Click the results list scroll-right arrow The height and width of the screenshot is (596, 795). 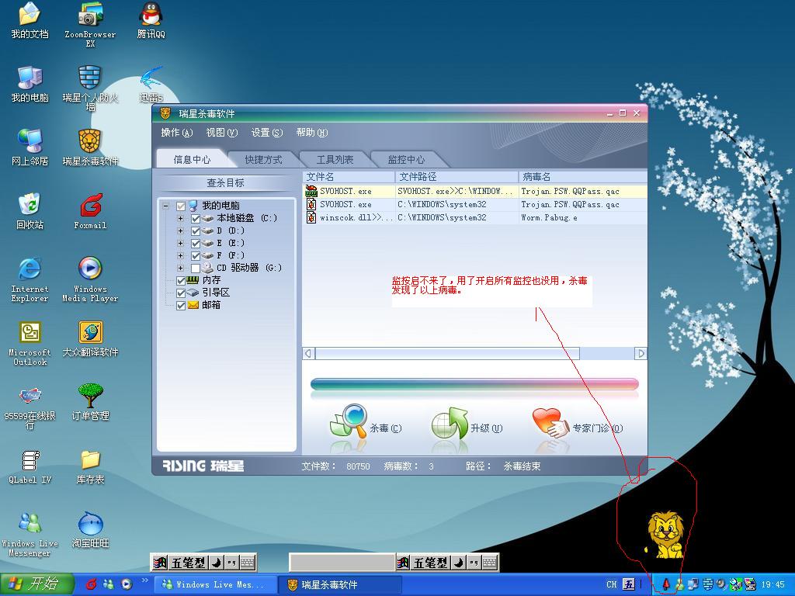pos(641,353)
